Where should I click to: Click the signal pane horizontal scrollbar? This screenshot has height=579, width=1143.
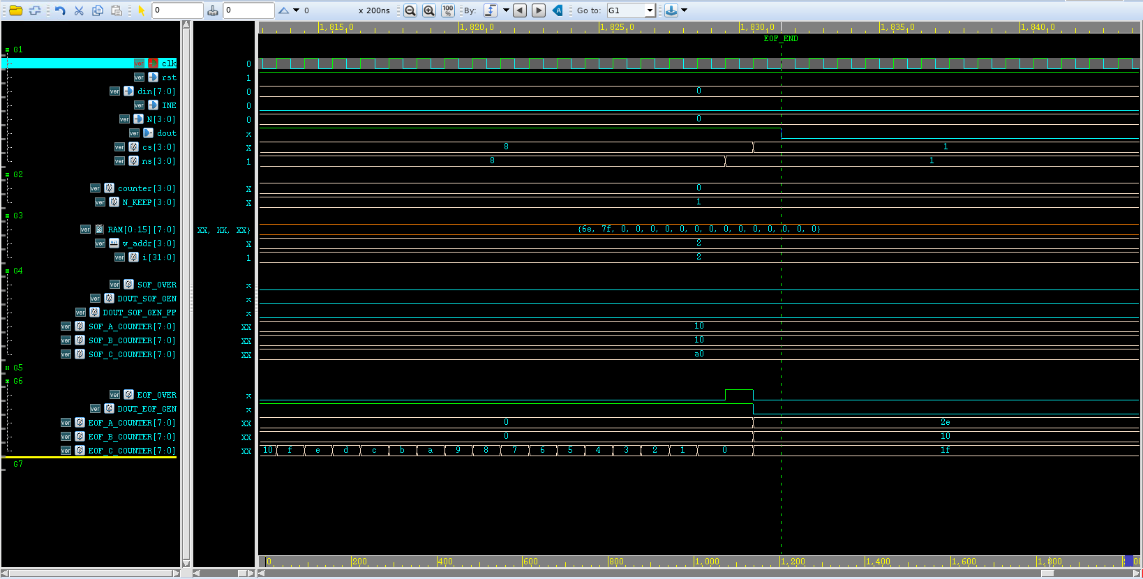tap(91, 573)
